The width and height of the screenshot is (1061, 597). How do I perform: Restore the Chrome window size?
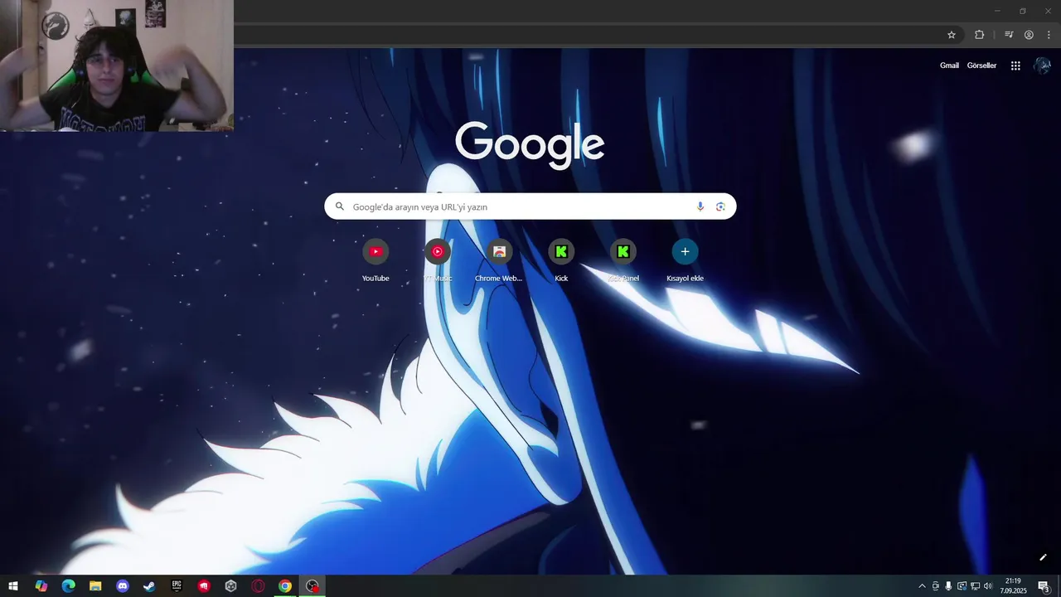pos(1022,11)
